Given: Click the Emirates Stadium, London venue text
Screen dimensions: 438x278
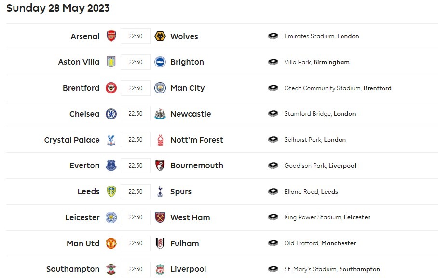Looking at the screenshot, I should tap(322, 36).
